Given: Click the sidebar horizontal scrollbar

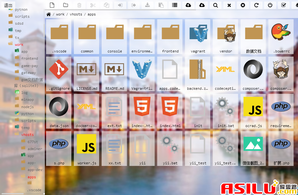Looking at the screenshot, I should click(x=13, y=194).
